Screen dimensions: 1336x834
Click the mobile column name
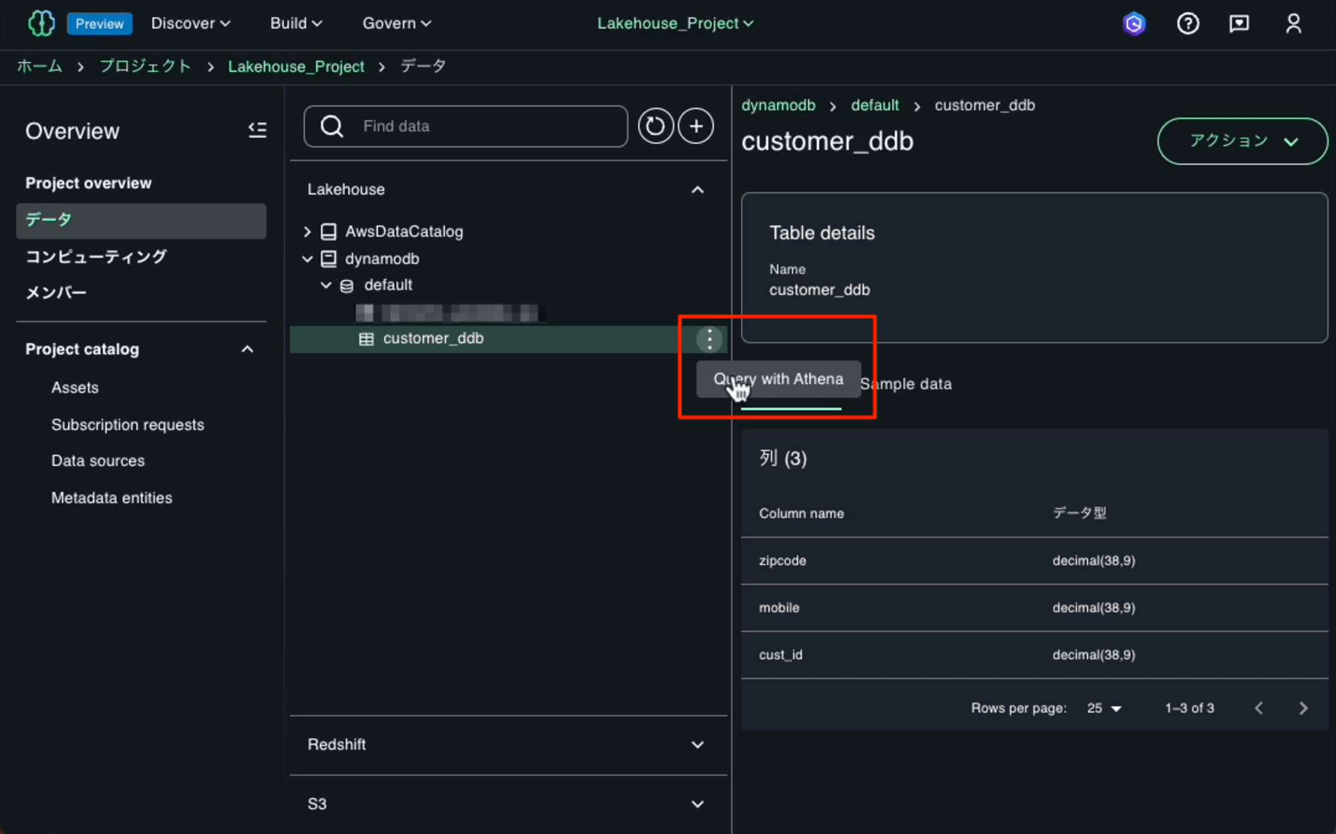coord(779,608)
